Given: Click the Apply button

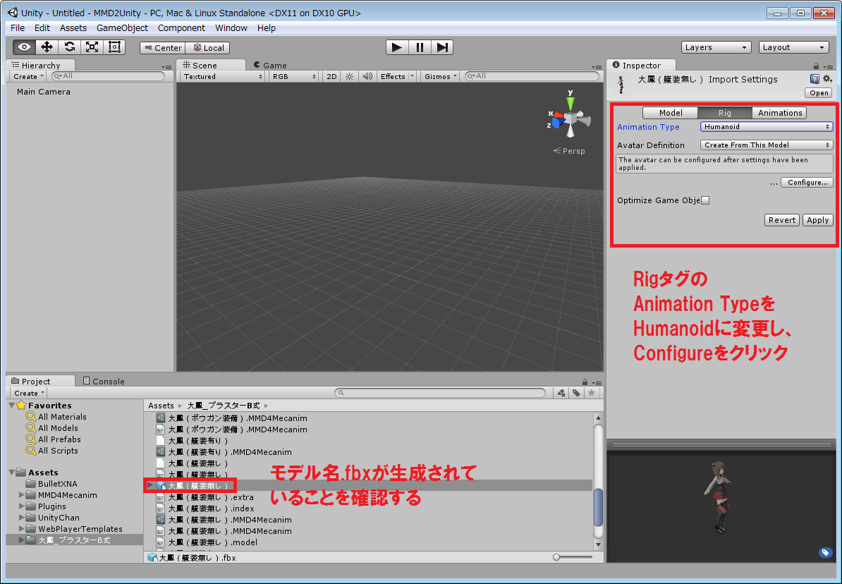Looking at the screenshot, I should pyautogui.click(x=817, y=220).
